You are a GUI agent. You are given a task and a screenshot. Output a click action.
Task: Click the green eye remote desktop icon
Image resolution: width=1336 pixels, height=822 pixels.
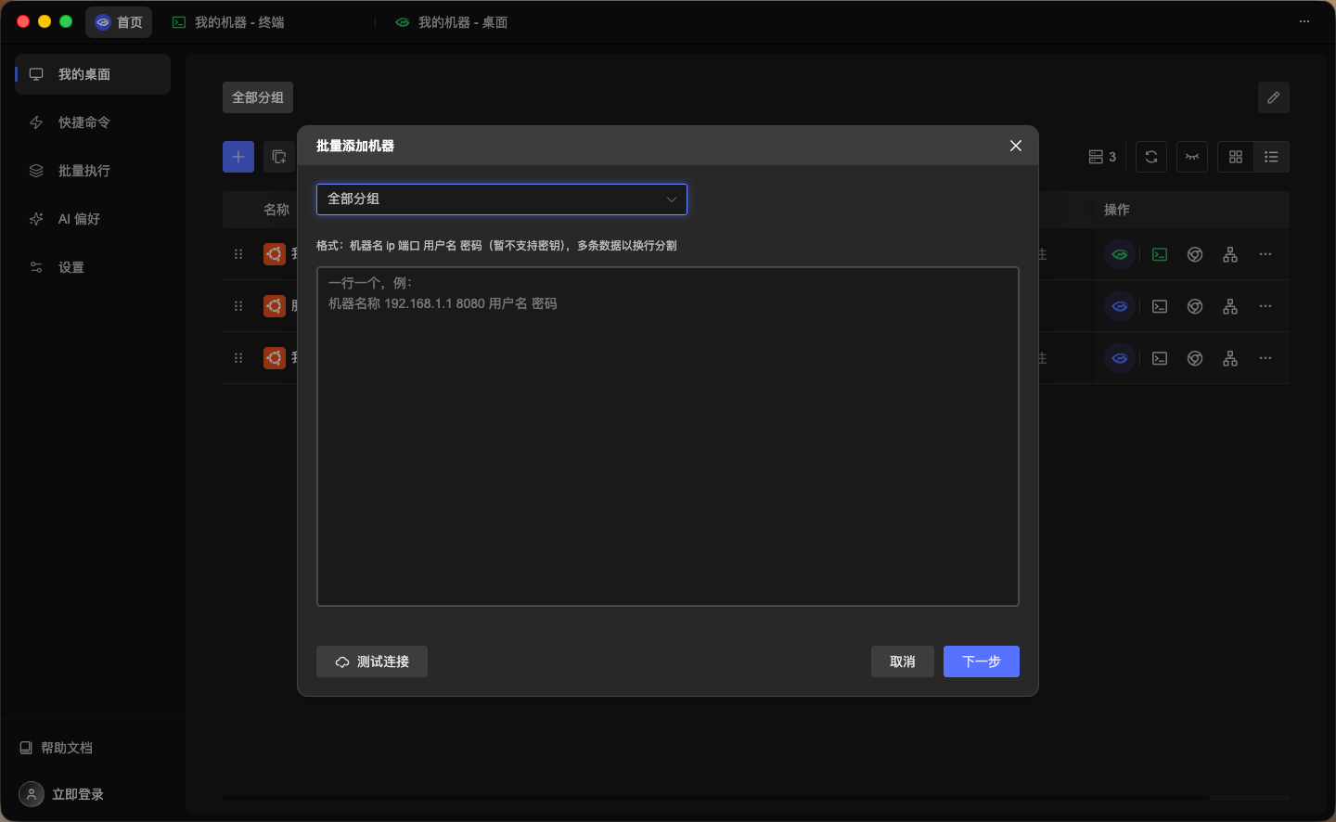1120,254
